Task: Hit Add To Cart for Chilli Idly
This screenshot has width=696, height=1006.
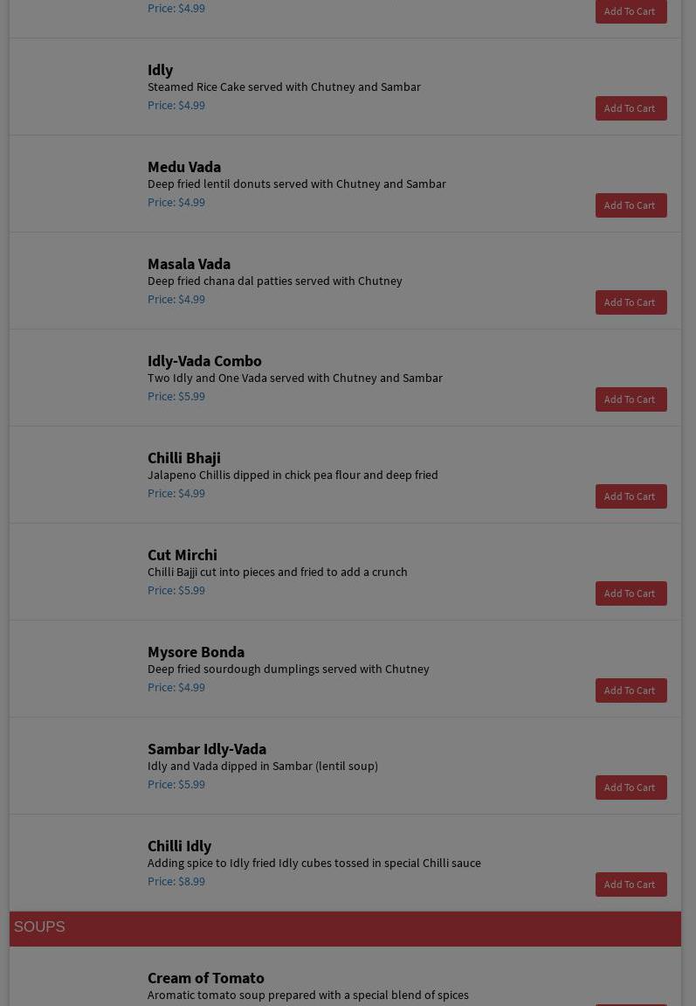Action: tap(631, 885)
